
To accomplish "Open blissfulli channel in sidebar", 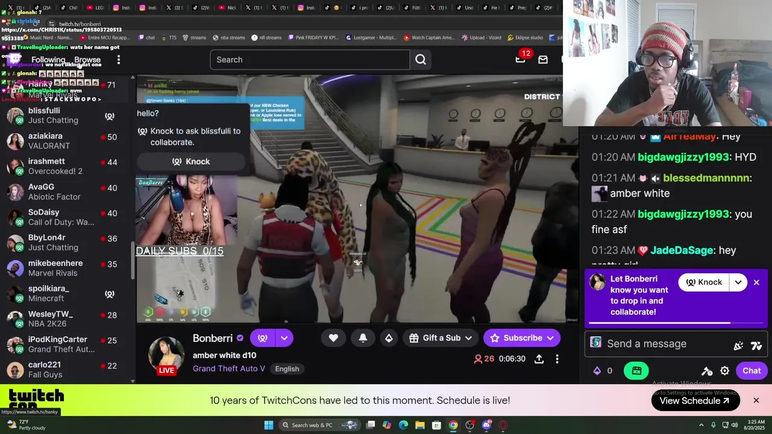I will 66,115.
